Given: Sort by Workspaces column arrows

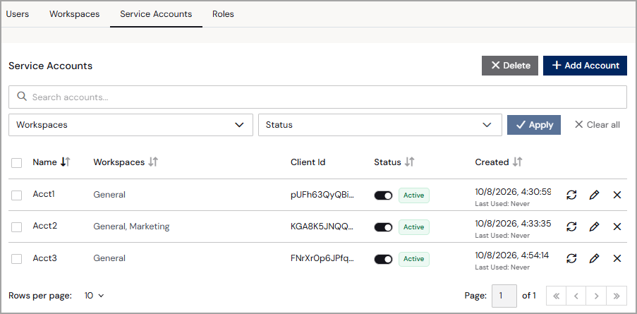Looking at the screenshot, I should [x=153, y=162].
